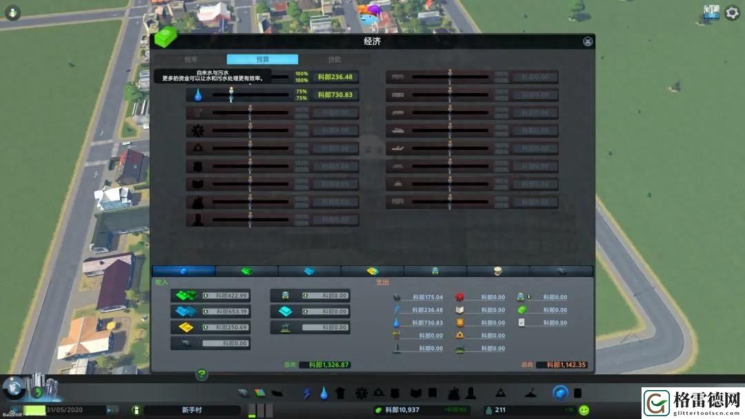This screenshot has width=745, height=419.
Task: Open the electricity build menu
Action: click(x=307, y=393)
